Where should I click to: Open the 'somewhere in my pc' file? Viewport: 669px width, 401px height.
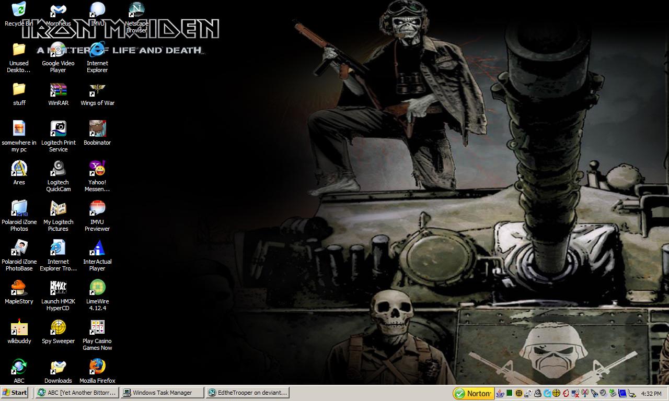pos(19,137)
